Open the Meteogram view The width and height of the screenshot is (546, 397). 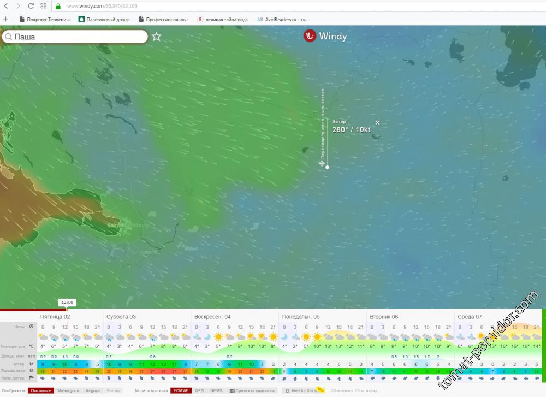click(x=68, y=390)
